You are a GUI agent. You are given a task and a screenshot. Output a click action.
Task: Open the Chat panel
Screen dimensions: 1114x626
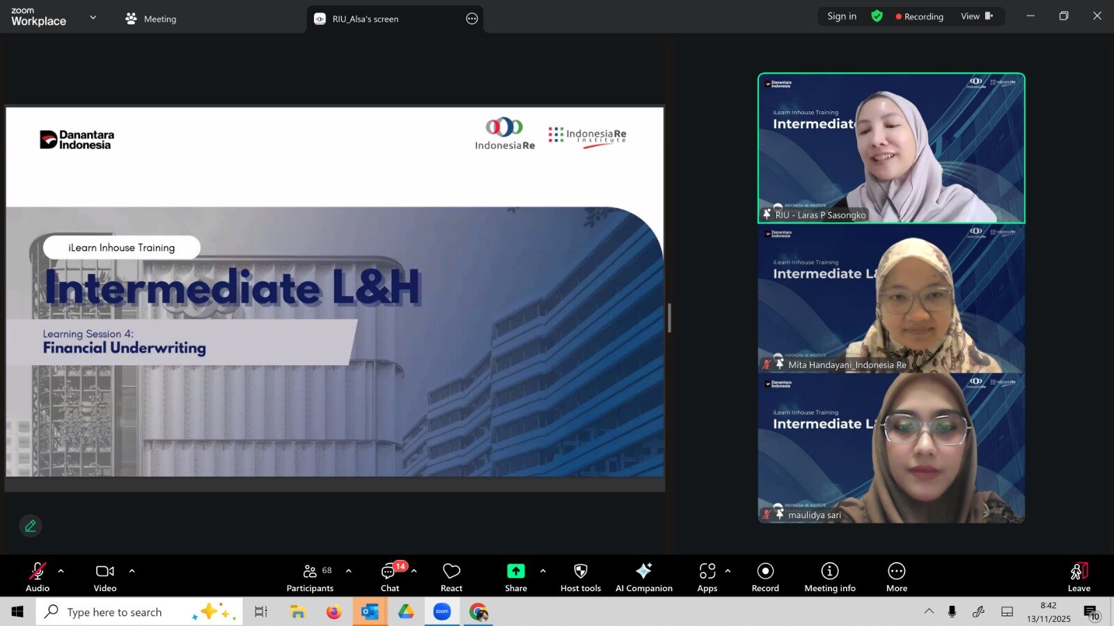tap(390, 577)
